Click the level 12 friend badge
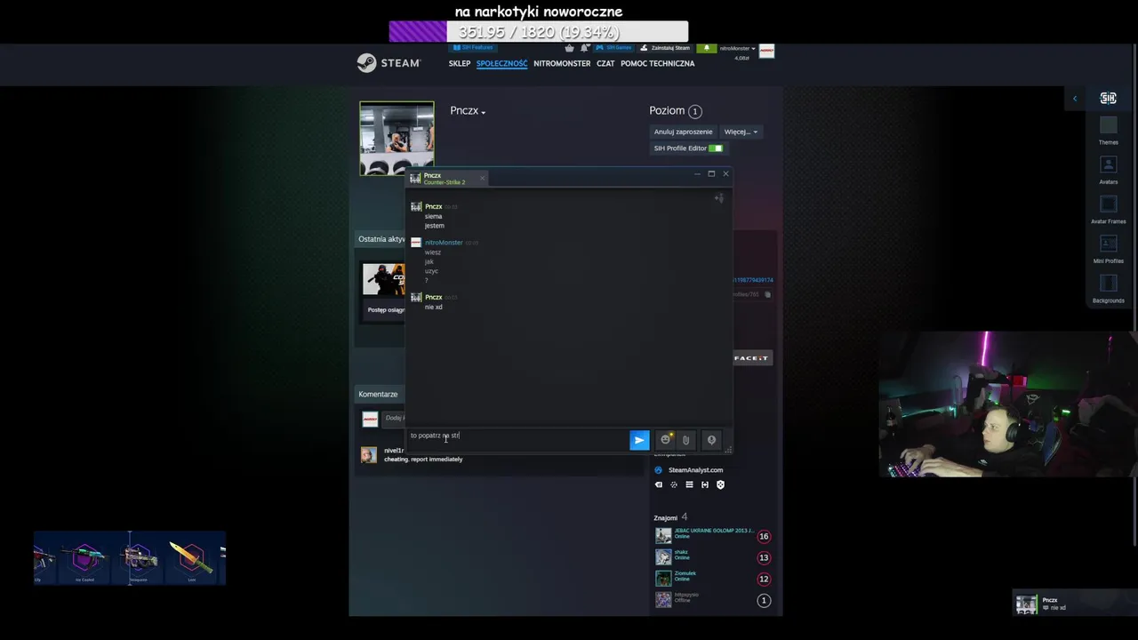The height and width of the screenshot is (640, 1138). (763, 579)
